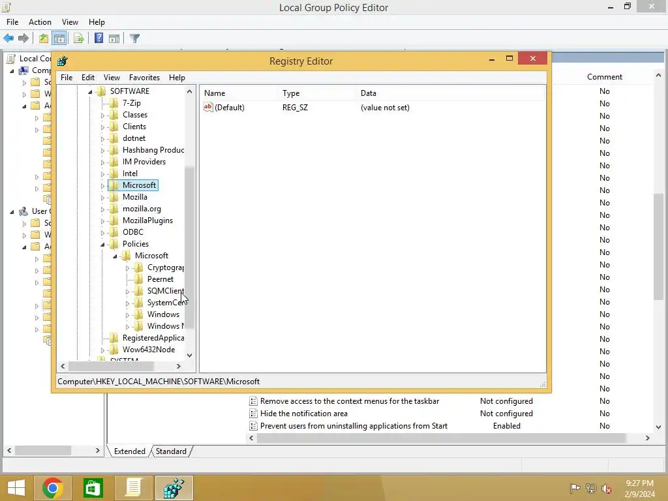The width and height of the screenshot is (668, 501).
Task: Click scroll down arrow in registry tree
Action: 190,356
